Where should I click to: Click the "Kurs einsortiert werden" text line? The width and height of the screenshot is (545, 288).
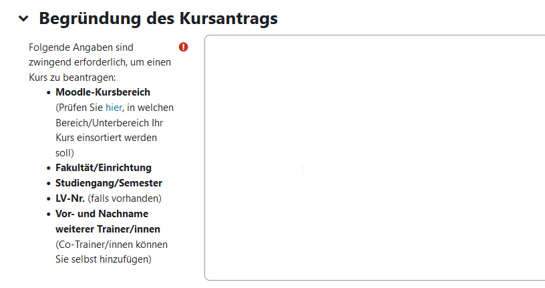[106, 138]
